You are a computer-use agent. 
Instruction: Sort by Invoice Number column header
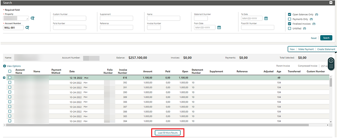(123, 72)
